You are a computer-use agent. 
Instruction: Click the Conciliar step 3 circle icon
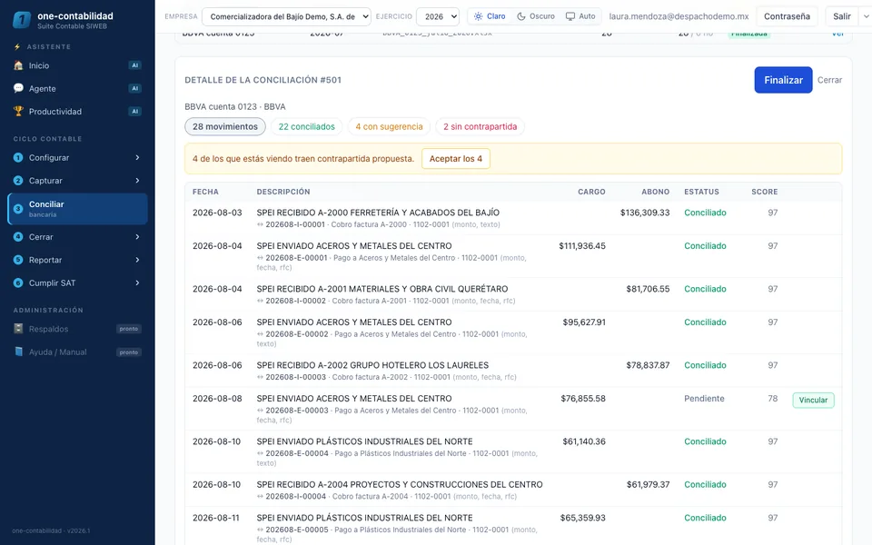[18, 209]
